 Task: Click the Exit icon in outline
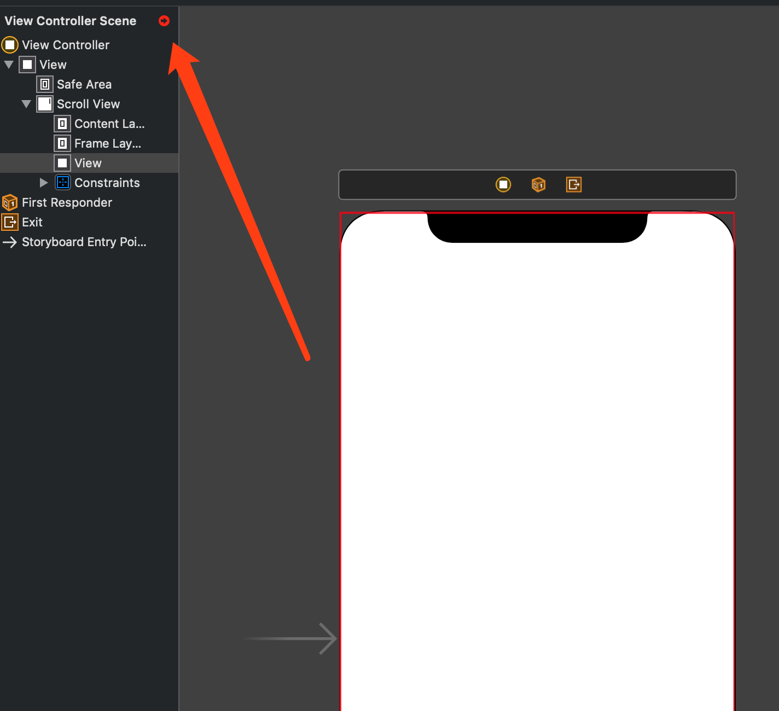click(10, 222)
